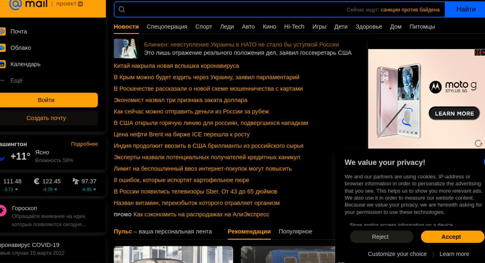Click the Mail.ru logo
This screenshot has width=485, height=263.
tap(28, 4)
